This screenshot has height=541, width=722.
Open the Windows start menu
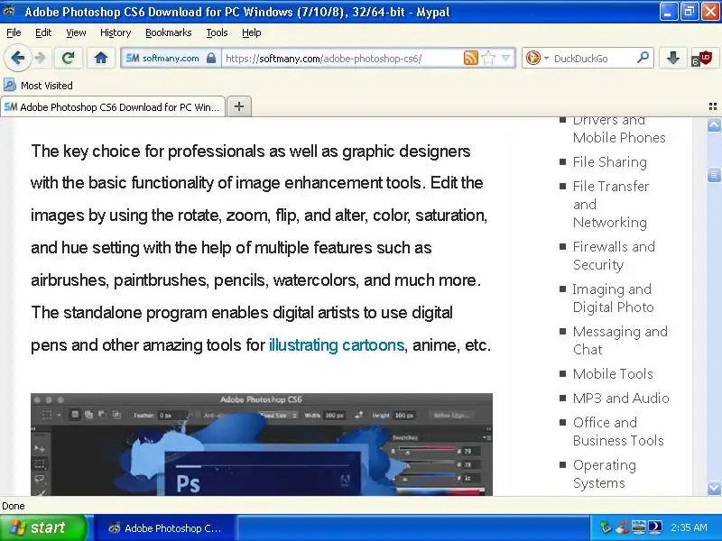(x=43, y=527)
